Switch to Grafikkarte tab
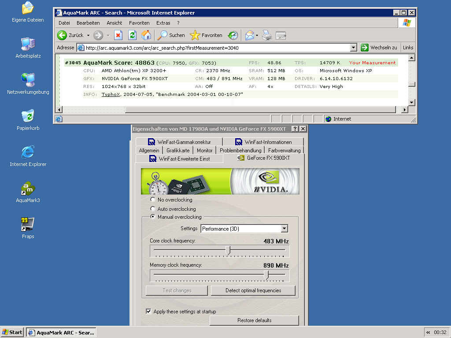451x338 pixels. click(178, 151)
